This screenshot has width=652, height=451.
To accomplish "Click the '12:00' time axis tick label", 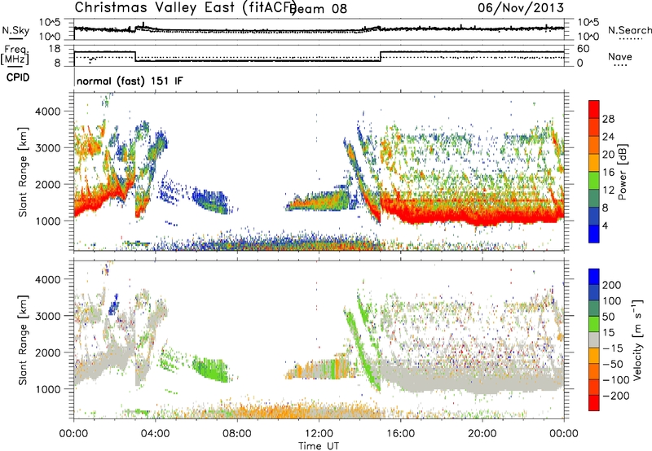I will pyautogui.click(x=319, y=434).
